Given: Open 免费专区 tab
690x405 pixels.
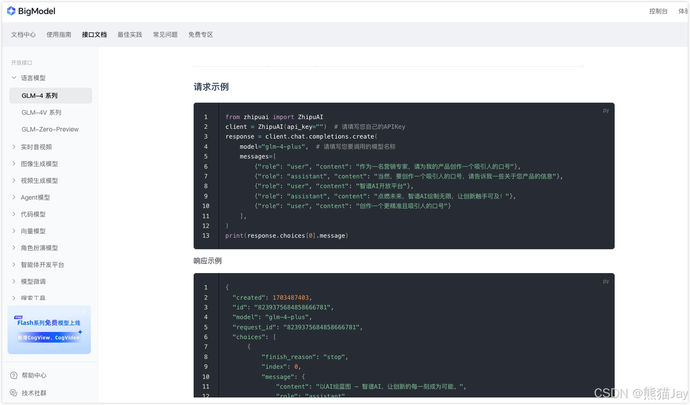Looking at the screenshot, I should click(x=201, y=34).
